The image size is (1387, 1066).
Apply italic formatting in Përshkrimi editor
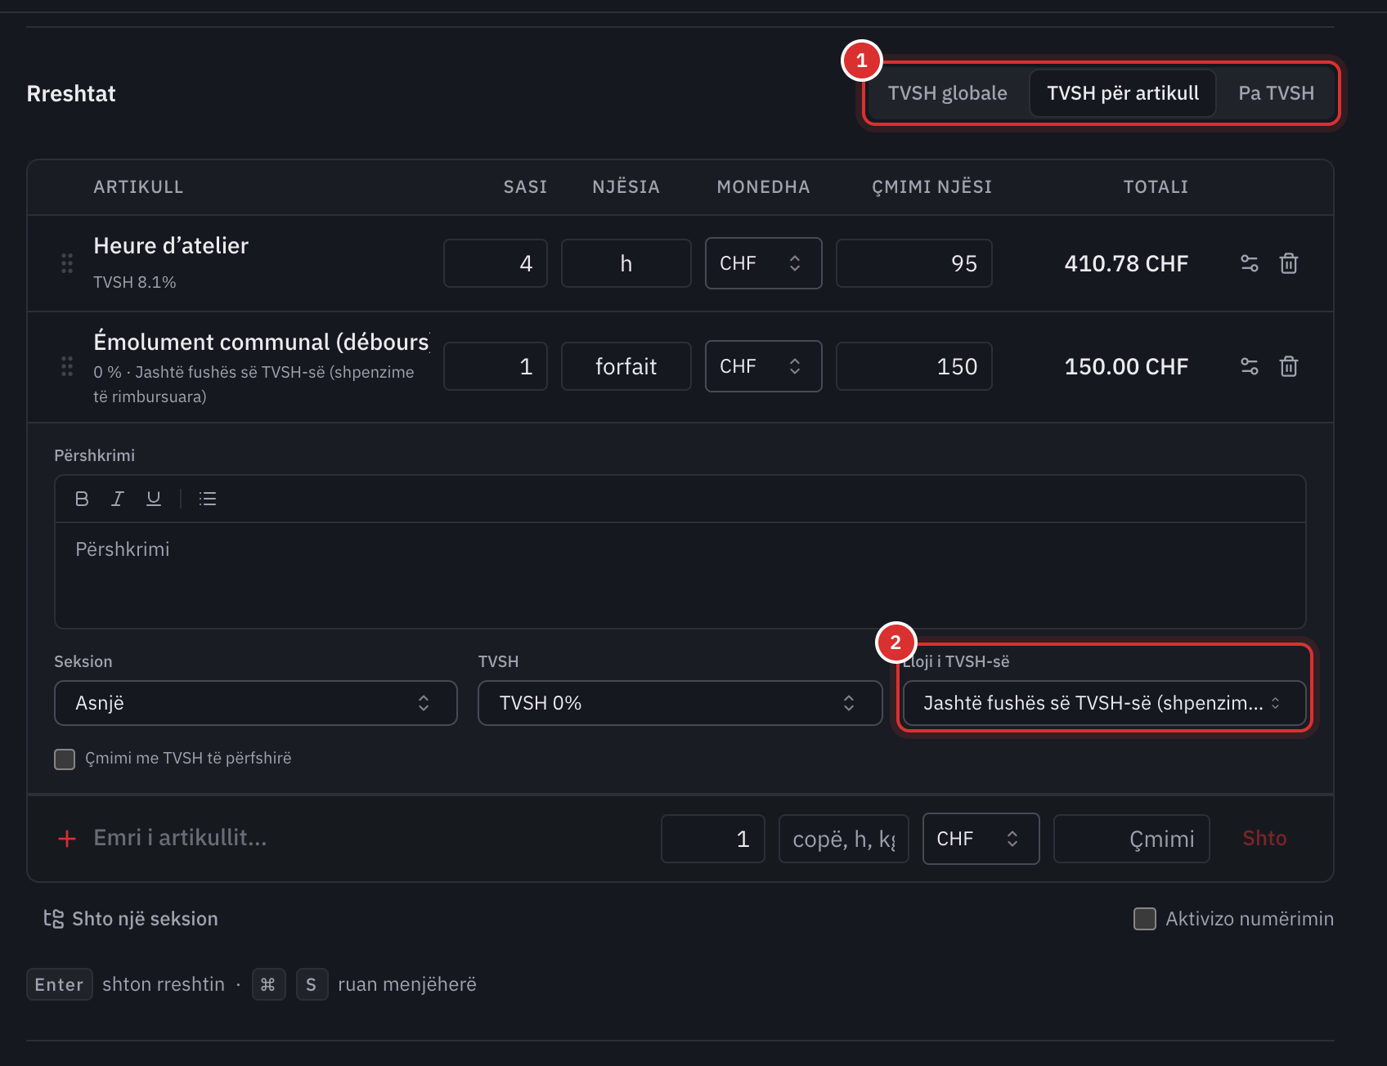(118, 499)
